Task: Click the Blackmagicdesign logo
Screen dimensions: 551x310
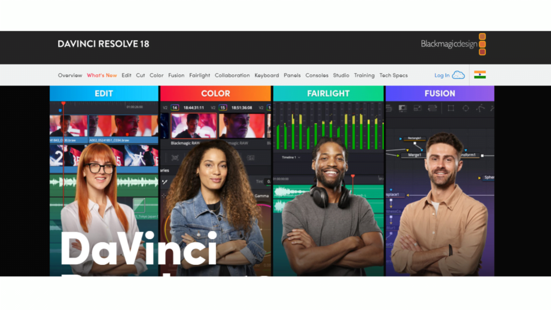Action: pos(448,44)
